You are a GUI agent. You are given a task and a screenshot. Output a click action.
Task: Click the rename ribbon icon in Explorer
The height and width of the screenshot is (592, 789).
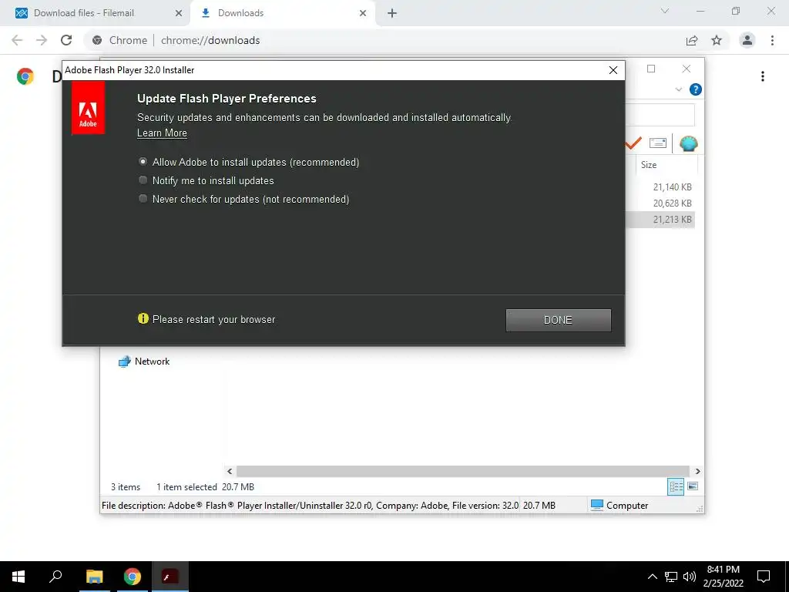658,143
